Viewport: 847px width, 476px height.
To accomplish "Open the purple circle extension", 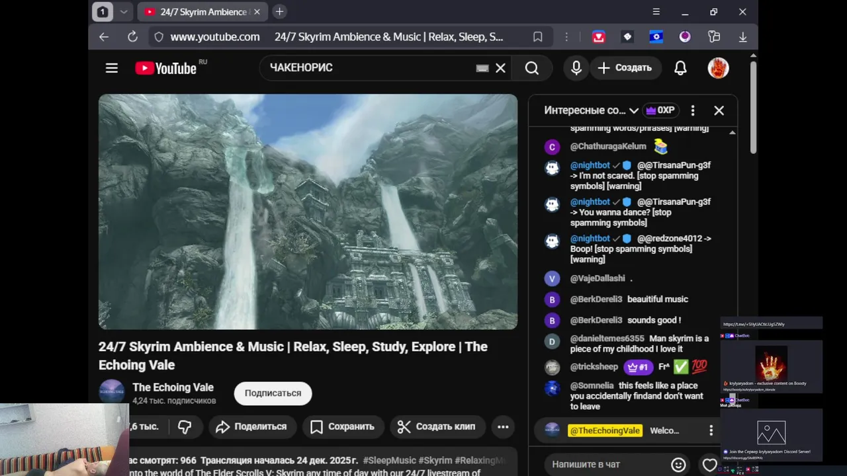I will (685, 37).
